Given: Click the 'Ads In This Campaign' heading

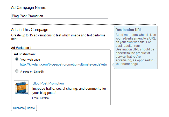Looking at the screenshot, I should click(30, 30).
